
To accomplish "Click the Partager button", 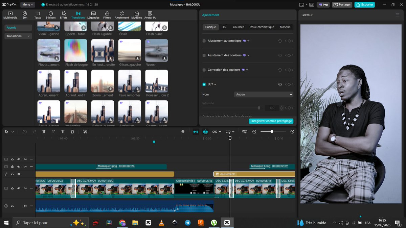I will pos(342,5).
